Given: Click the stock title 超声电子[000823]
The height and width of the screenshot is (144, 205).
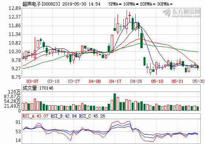Looking at the screenshot, I should tap(41, 4).
